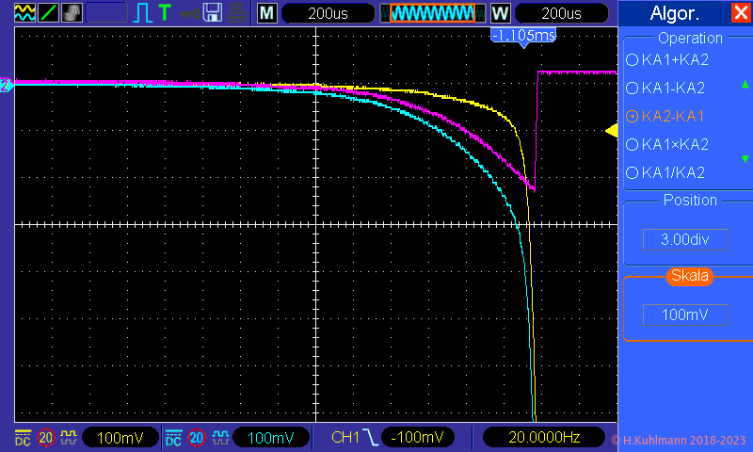
Task: Click the Skala 100mV value field
Action: 684,315
